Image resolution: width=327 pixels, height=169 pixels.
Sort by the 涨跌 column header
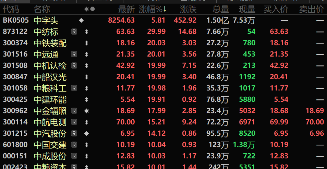[188, 9]
